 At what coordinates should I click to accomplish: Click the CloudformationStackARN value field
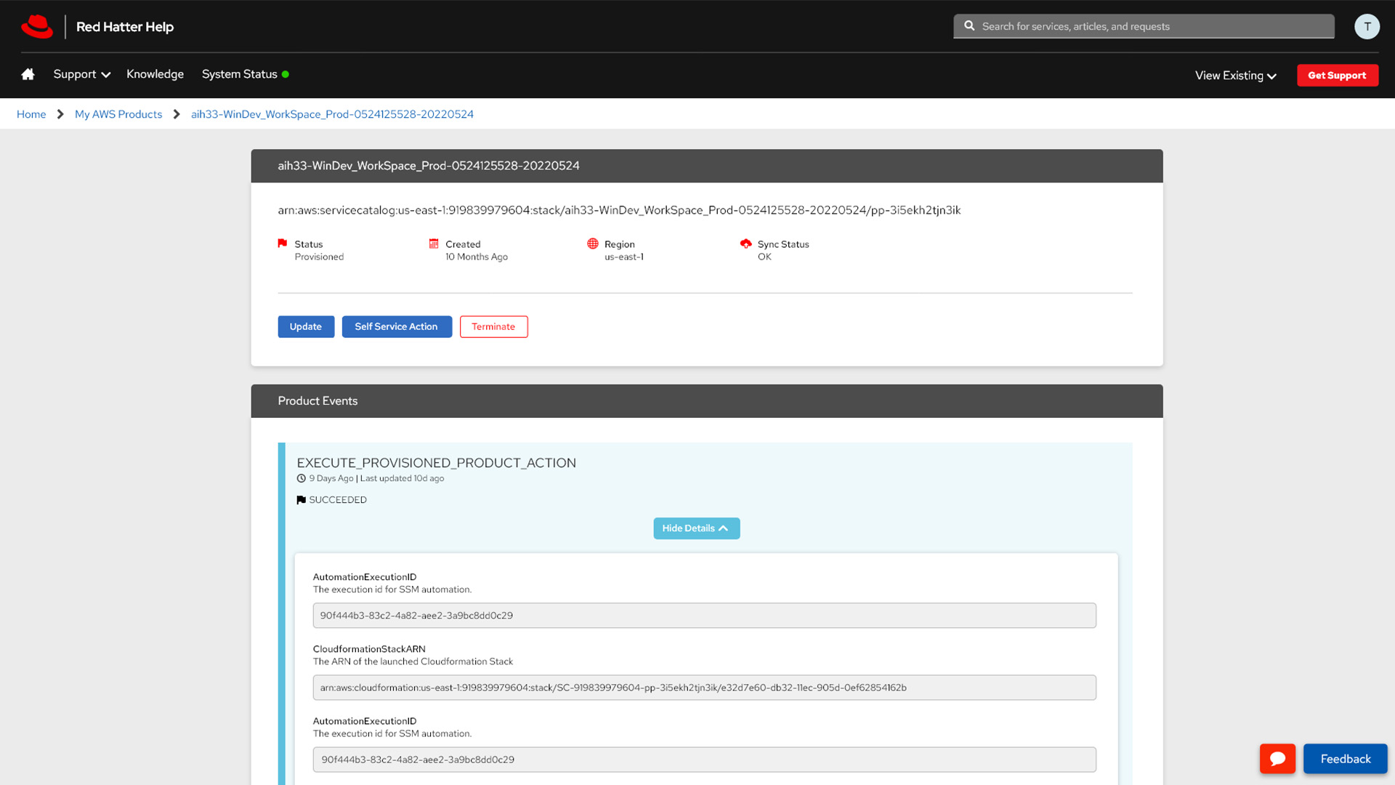704,688
